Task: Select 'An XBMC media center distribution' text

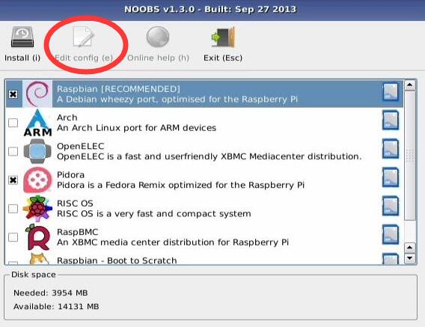Action: point(173,242)
